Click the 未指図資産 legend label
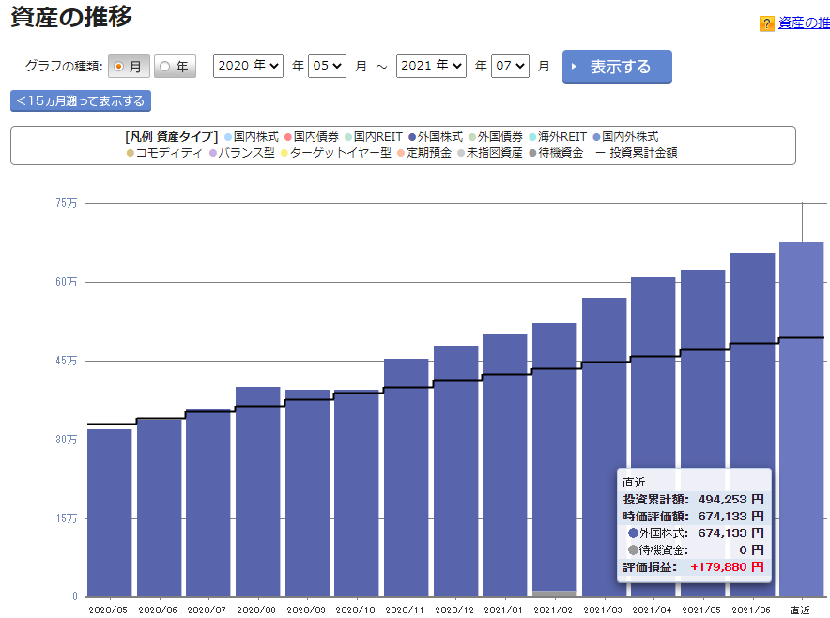The image size is (830, 618). (x=495, y=153)
